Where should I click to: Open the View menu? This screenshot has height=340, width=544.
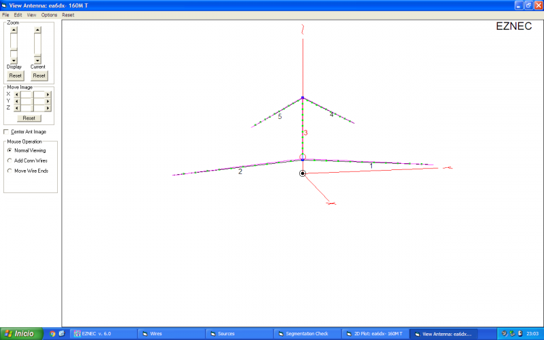pyautogui.click(x=31, y=14)
